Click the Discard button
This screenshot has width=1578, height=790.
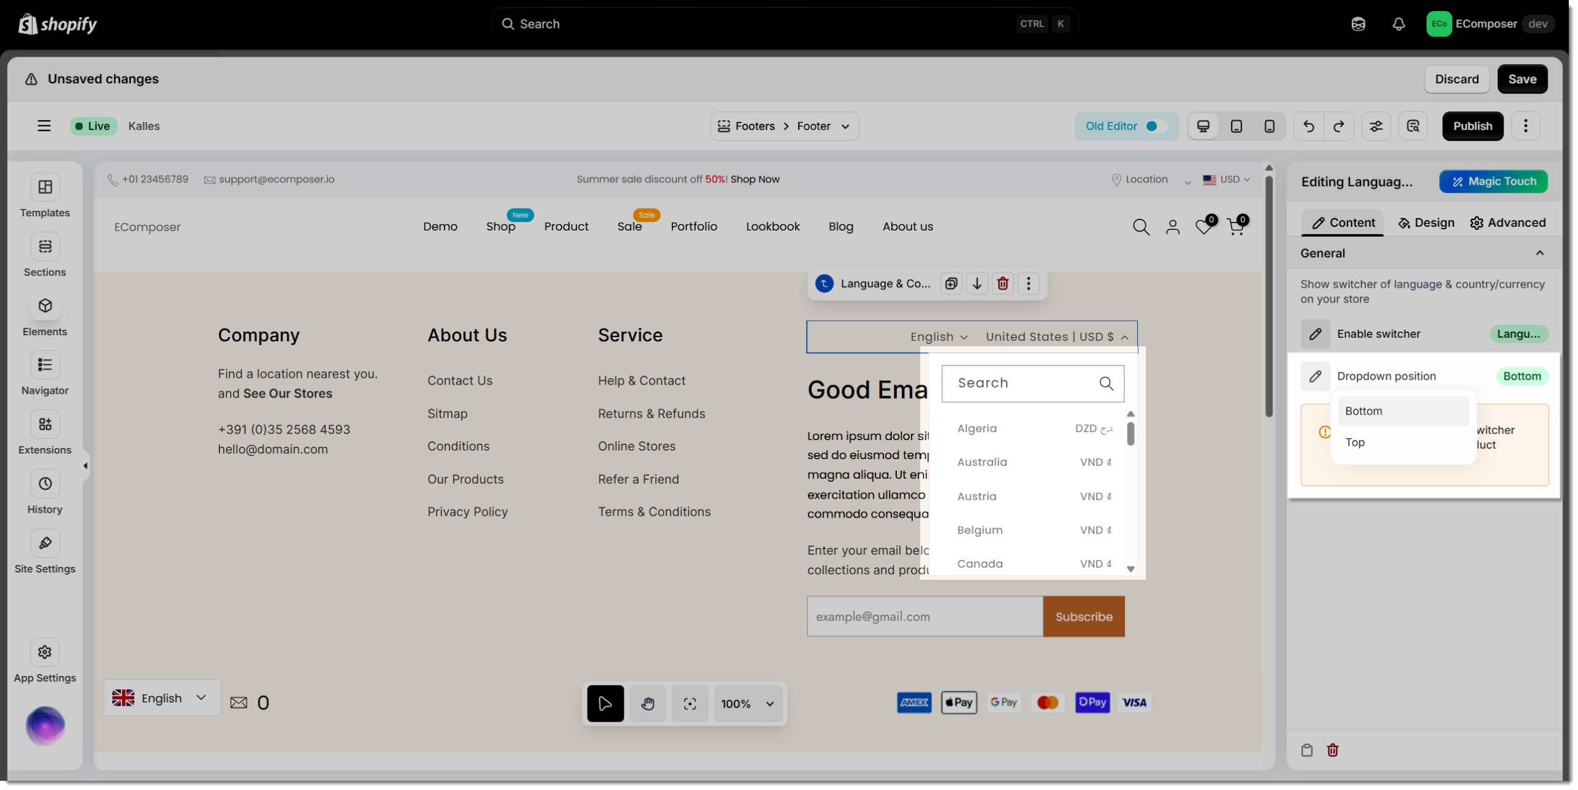coord(1457,79)
